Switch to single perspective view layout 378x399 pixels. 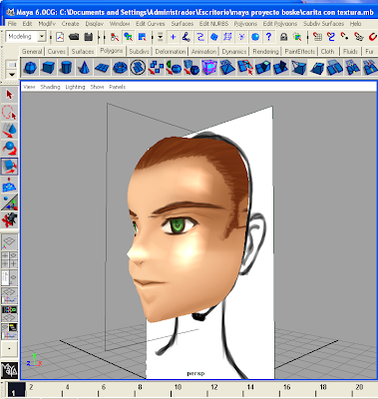tap(9, 242)
